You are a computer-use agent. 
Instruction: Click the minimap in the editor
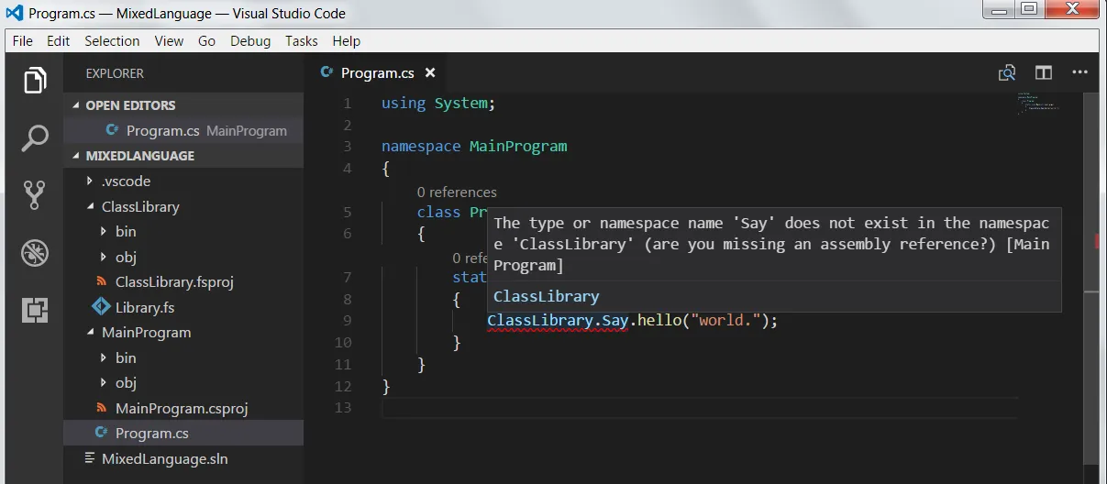tap(1036, 101)
